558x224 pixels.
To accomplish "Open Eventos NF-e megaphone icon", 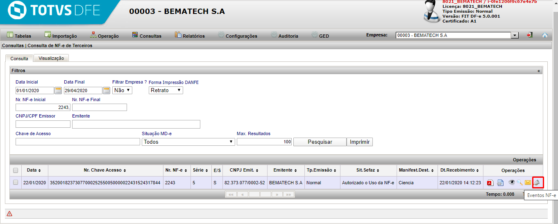I will pyautogui.click(x=538, y=183).
